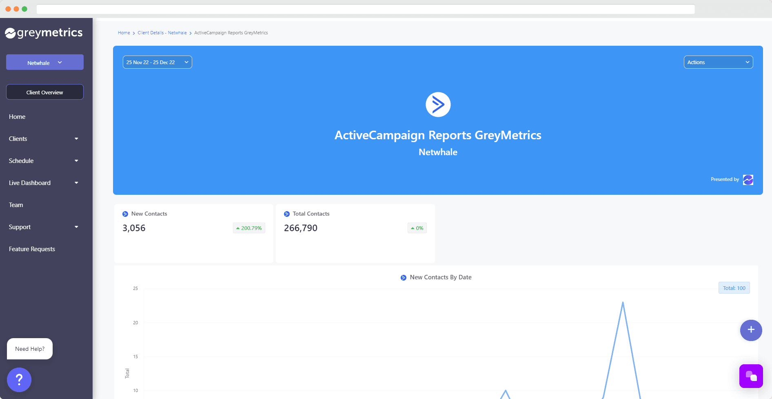Select Support in sidebar
Image resolution: width=772 pixels, height=399 pixels.
[x=20, y=227]
